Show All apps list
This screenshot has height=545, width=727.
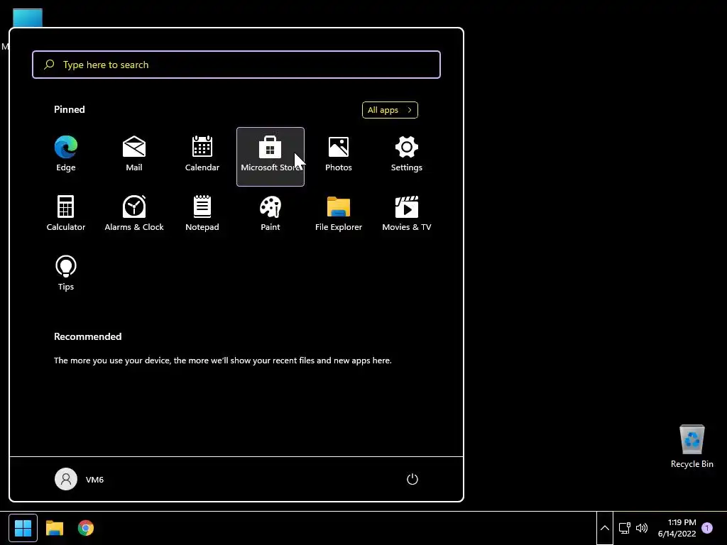[390, 110]
